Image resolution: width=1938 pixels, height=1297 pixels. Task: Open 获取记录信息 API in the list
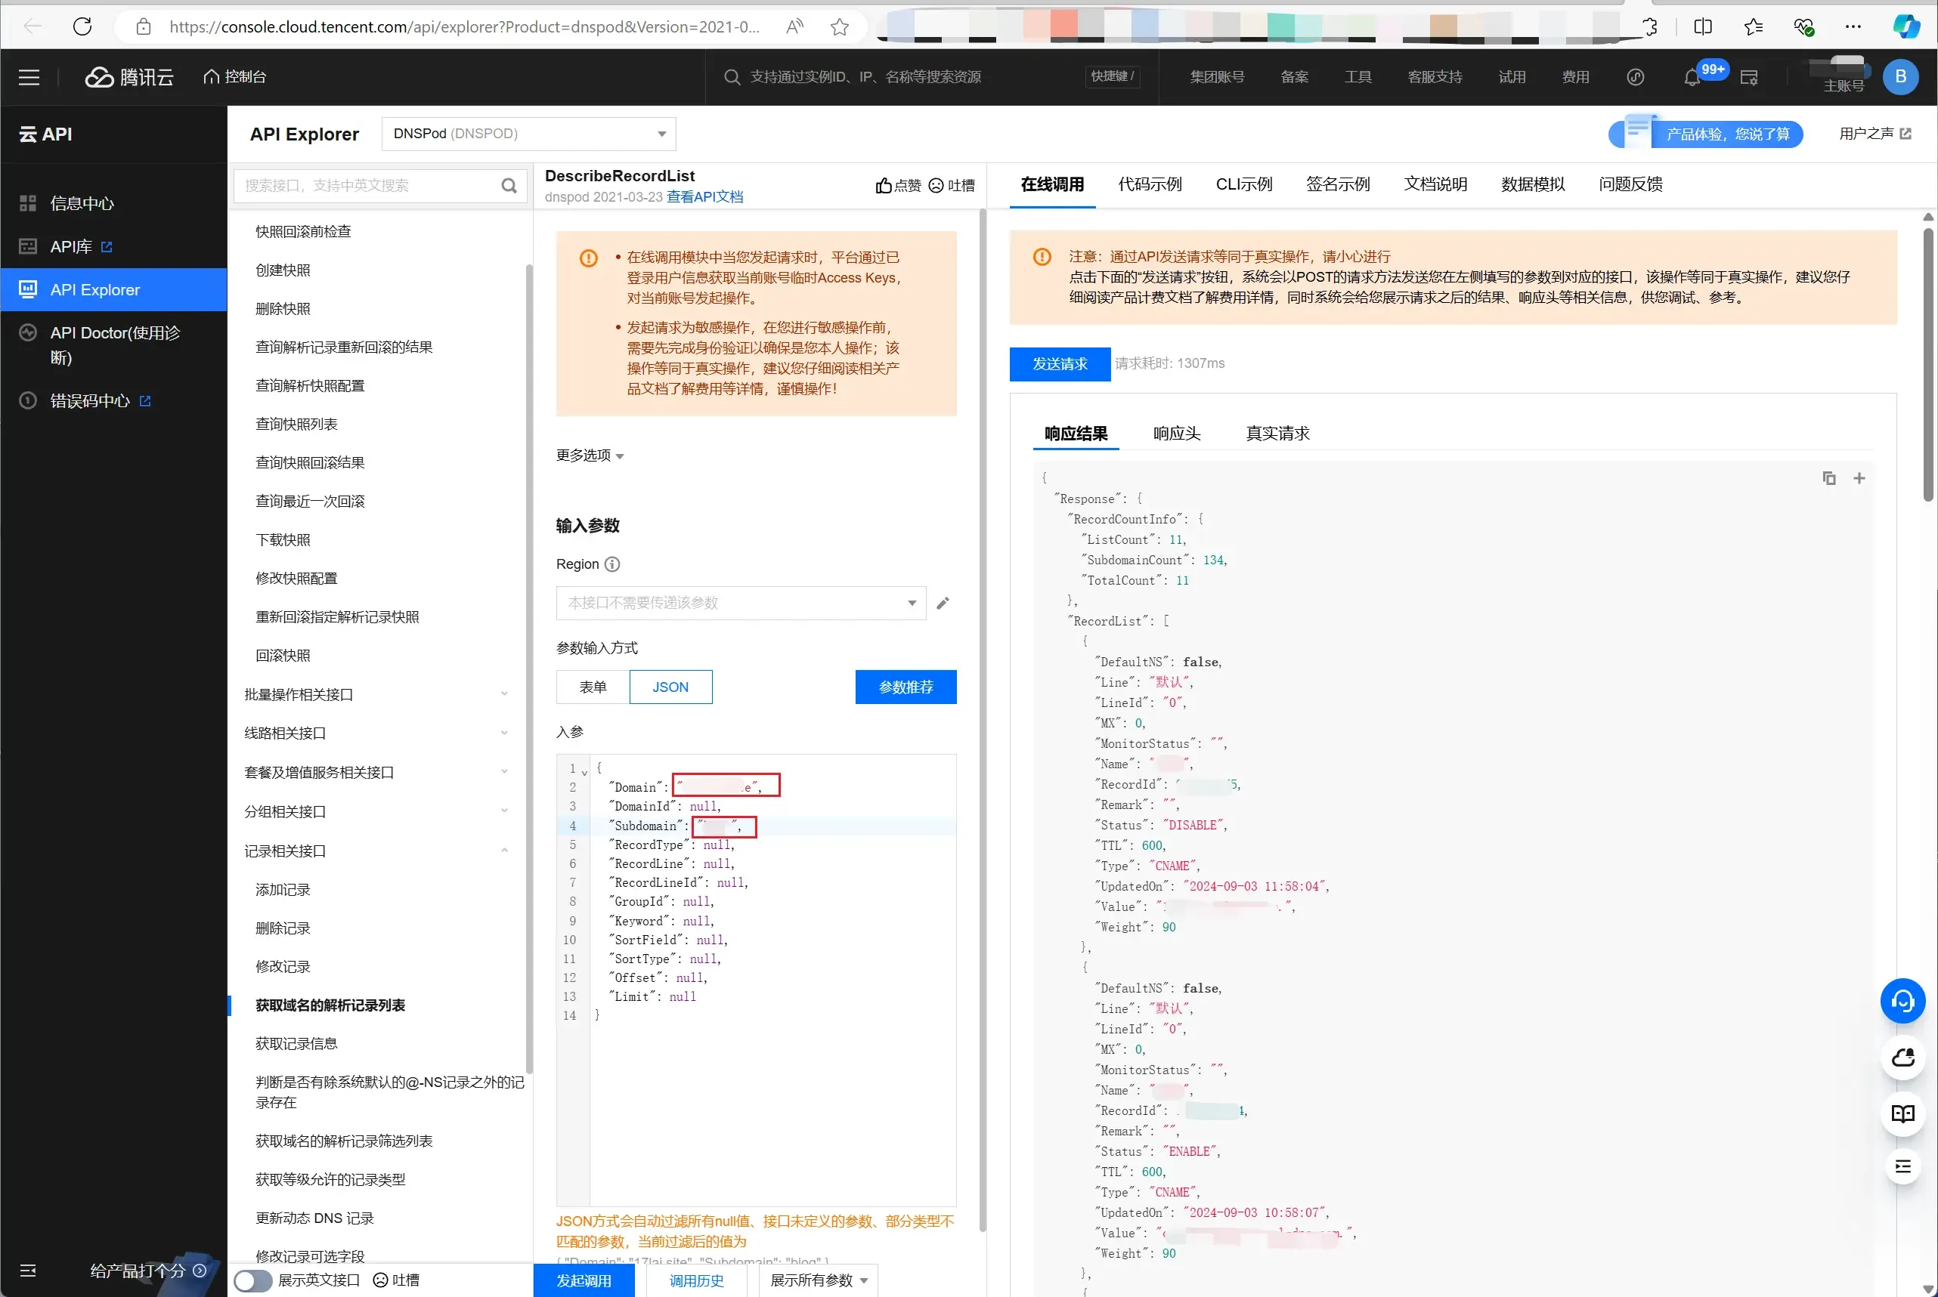point(296,1044)
